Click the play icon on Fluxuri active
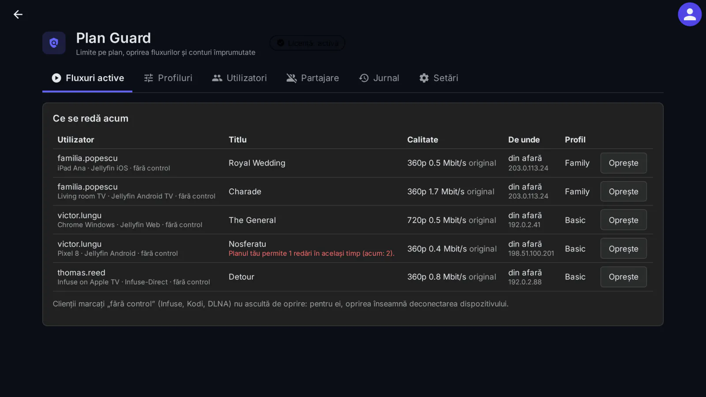Screen dimensions: 706x397 click(x=56, y=78)
